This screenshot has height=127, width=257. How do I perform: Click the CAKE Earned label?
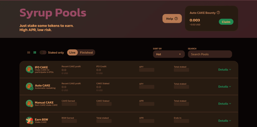pyautogui.click(x=68, y=101)
